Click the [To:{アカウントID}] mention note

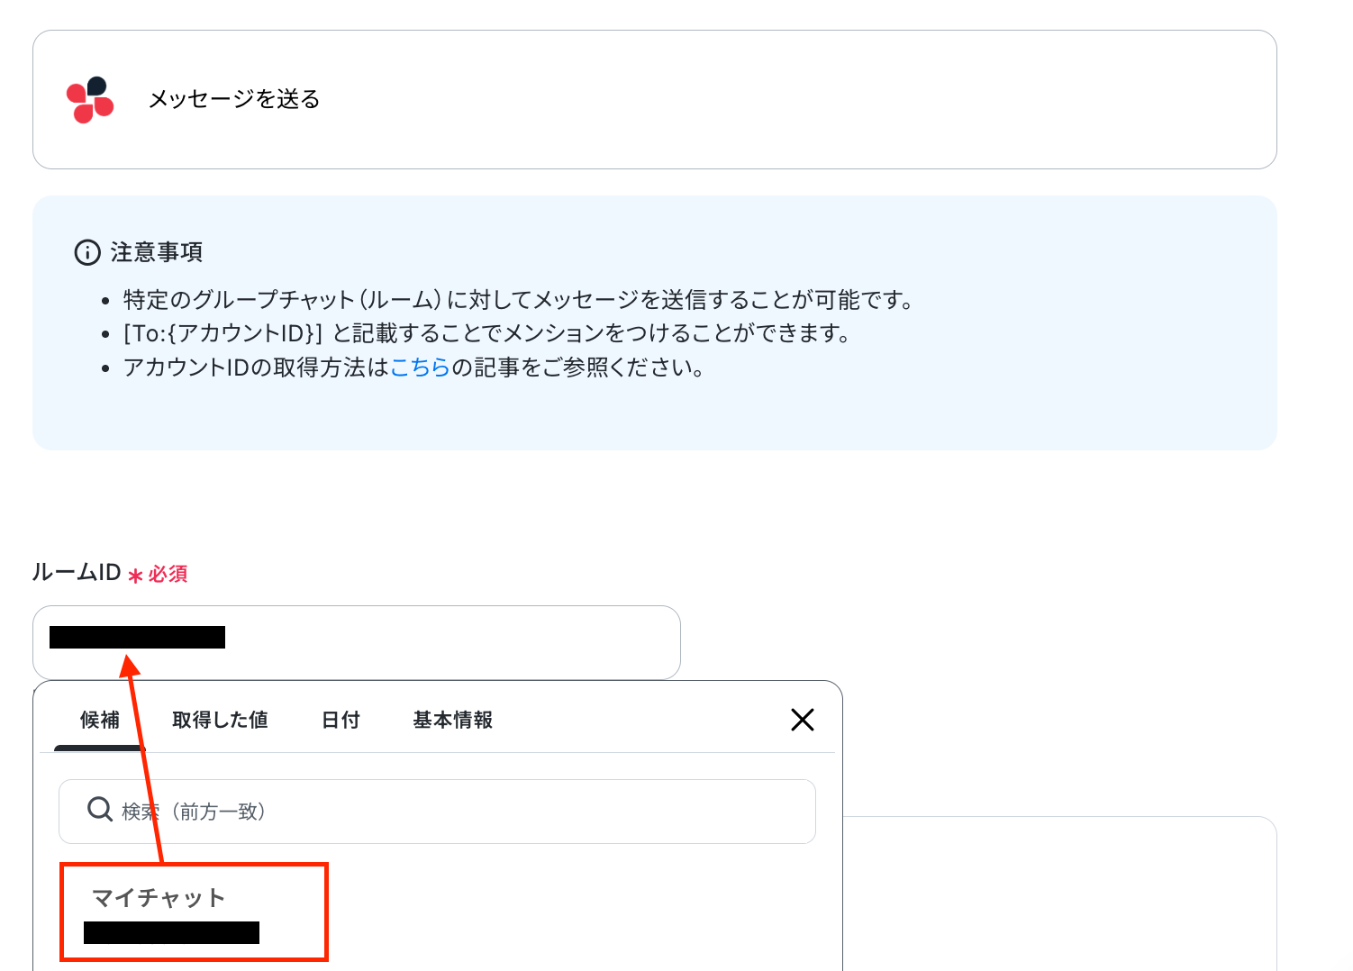click(x=487, y=333)
